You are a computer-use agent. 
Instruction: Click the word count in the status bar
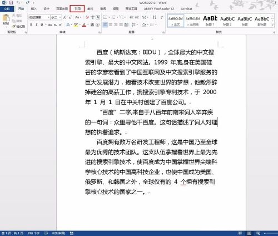click(33, 233)
